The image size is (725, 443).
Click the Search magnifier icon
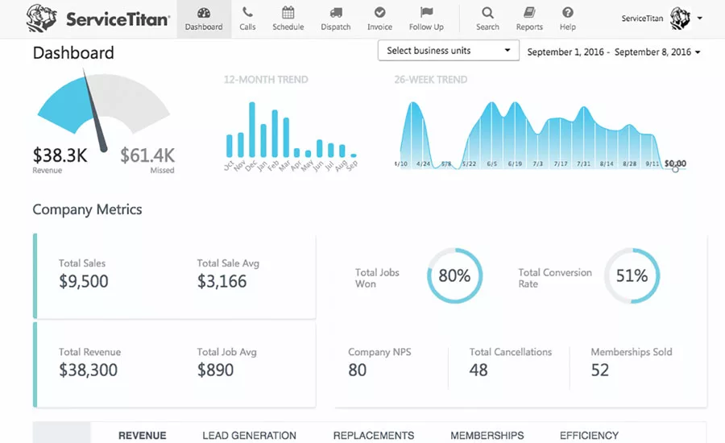coord(487,13)
